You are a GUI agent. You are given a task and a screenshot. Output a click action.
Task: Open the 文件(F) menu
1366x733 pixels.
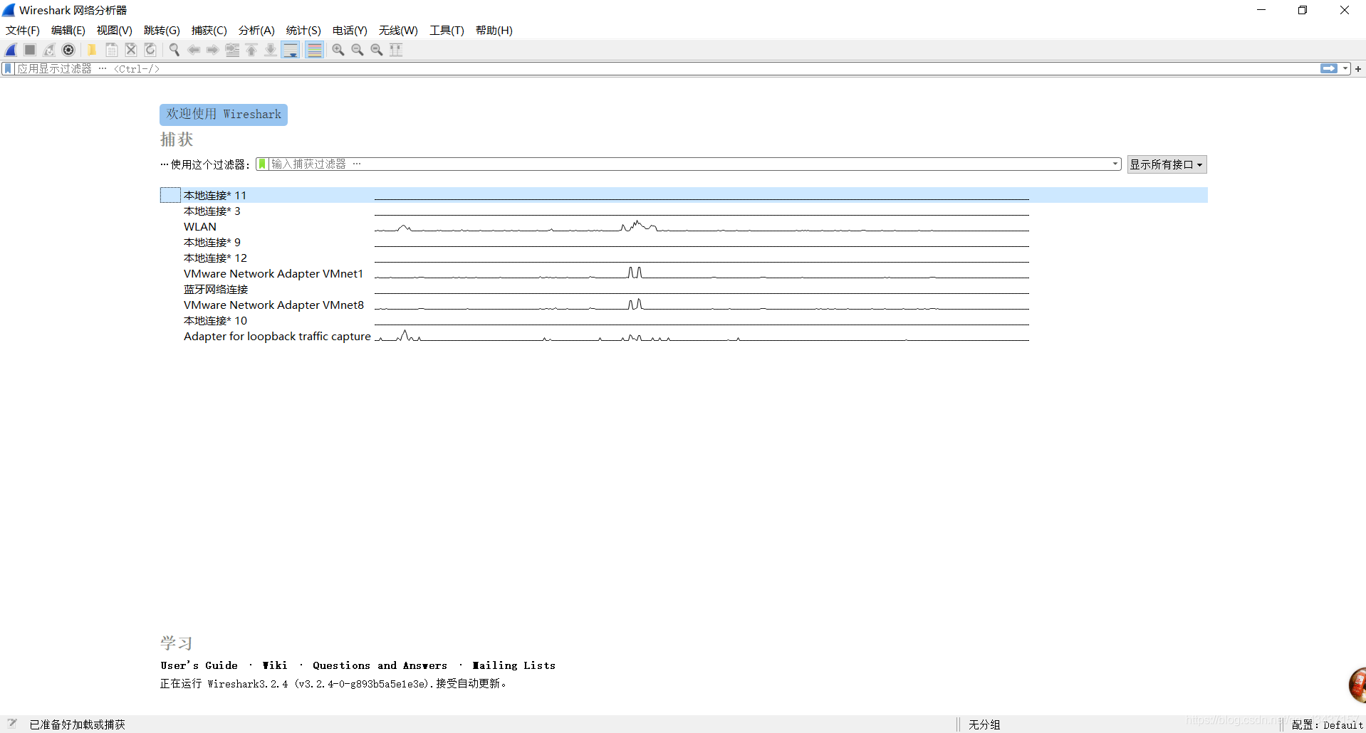(23, 31)
